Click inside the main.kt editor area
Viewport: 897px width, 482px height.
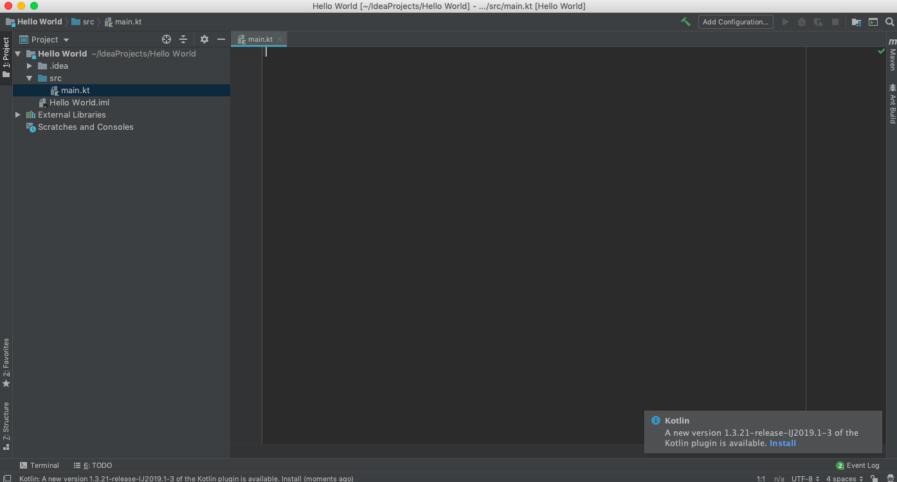534,244
